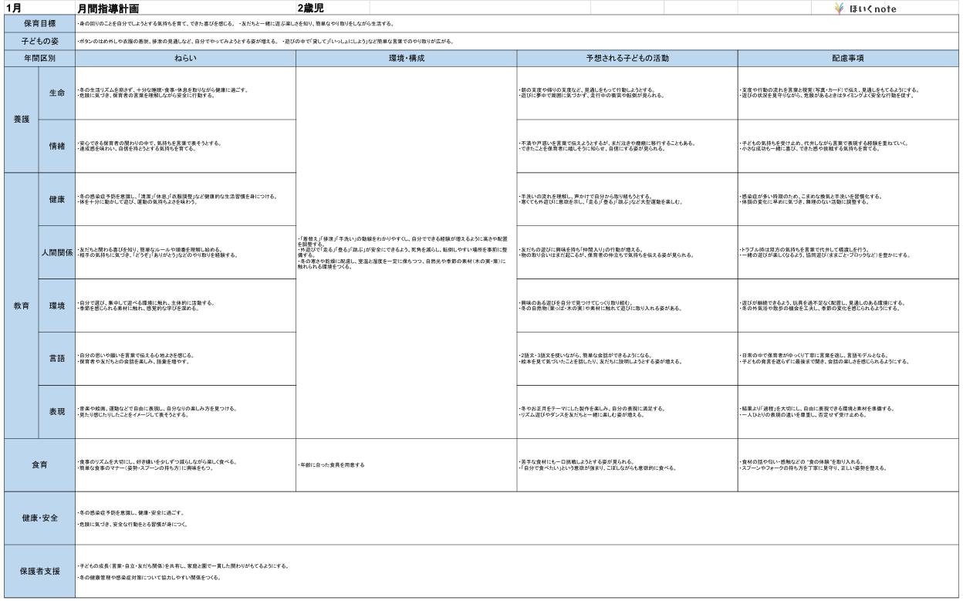Viewport: 963px width, 601px height.
Task: Click the 年間区別 header cell
Action: pos(39,58)
